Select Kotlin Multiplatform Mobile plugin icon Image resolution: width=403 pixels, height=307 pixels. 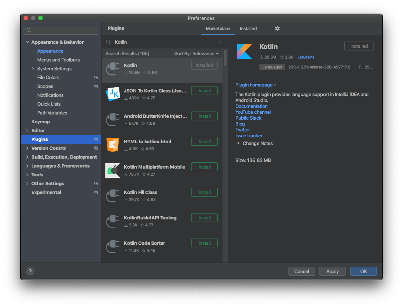pos(113,170)
